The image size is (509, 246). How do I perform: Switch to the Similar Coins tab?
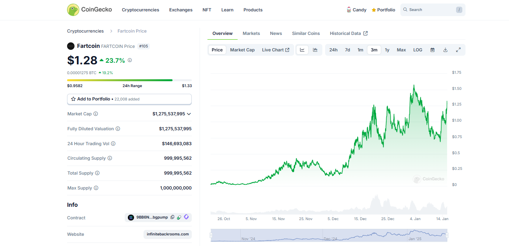click(x=306, y=33)
